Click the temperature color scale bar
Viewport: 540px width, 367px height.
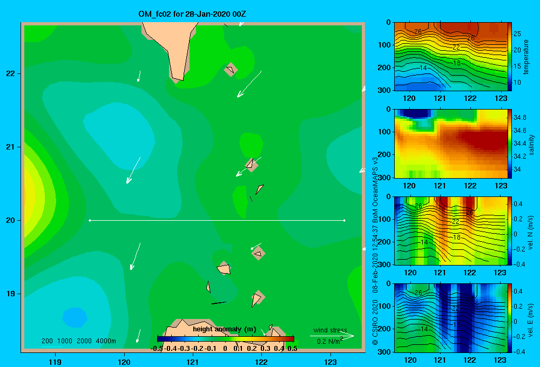[510, 57]
